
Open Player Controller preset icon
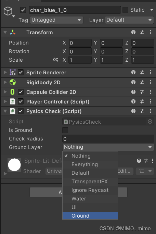142,101
